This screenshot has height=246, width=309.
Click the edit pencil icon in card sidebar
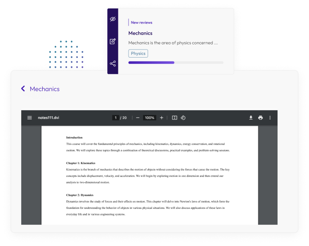113,41
